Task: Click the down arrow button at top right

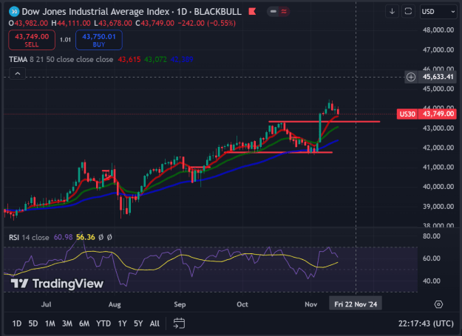Action: click(x=393, y=12)
